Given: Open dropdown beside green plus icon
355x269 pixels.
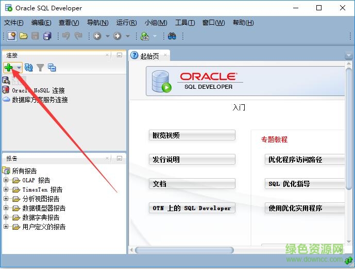Looking at the screenshot, I should coord(19,67).
